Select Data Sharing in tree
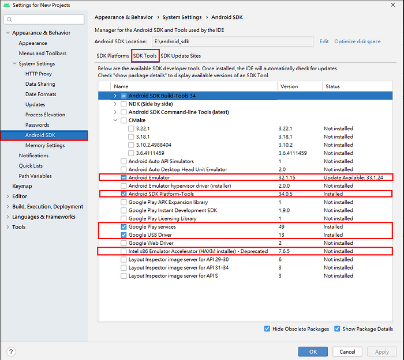Image resolution: width=404 pixels, height=360 pixels. [40, 84]
